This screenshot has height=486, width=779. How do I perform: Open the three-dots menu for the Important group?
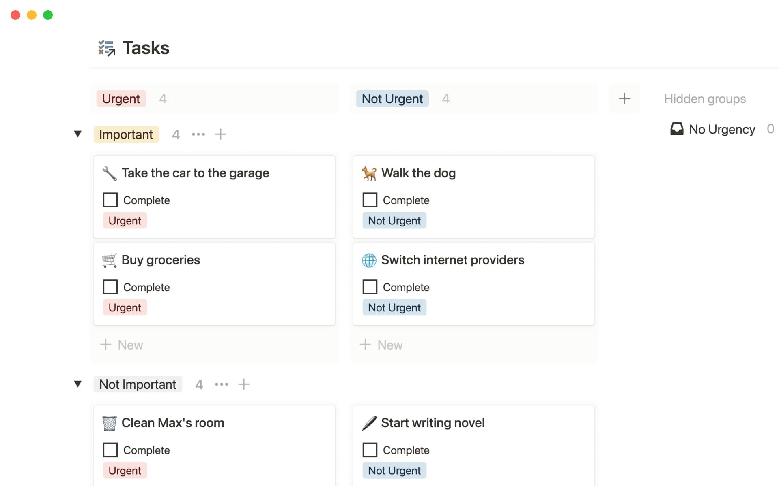(198, 134)
